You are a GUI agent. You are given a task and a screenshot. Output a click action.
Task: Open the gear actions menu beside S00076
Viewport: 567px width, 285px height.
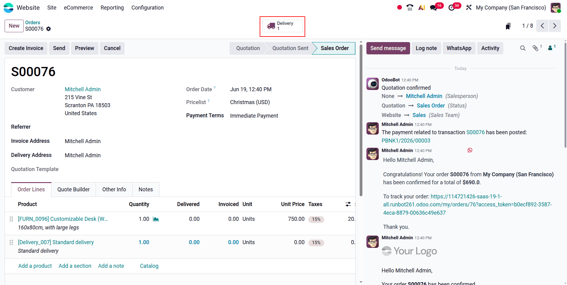pos(48,29)
